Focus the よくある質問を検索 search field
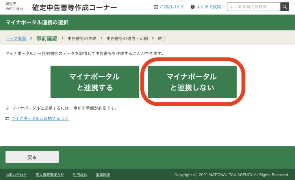The image size is (295, 180). (x=253, y=7)
